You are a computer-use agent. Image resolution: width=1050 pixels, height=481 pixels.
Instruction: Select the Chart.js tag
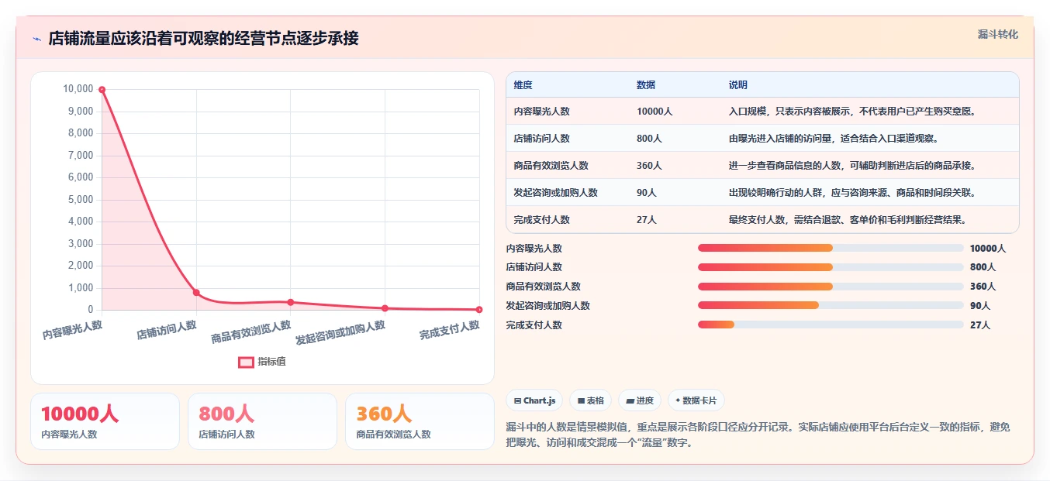click(534, 400)
